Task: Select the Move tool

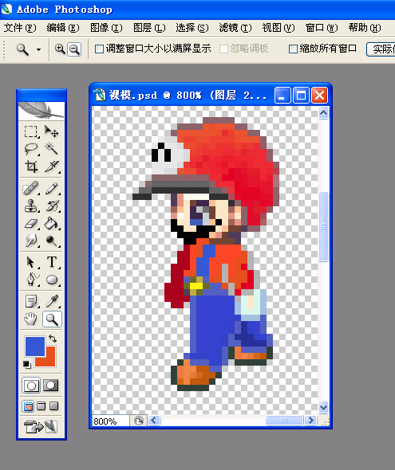Action: tap(52, 131)
